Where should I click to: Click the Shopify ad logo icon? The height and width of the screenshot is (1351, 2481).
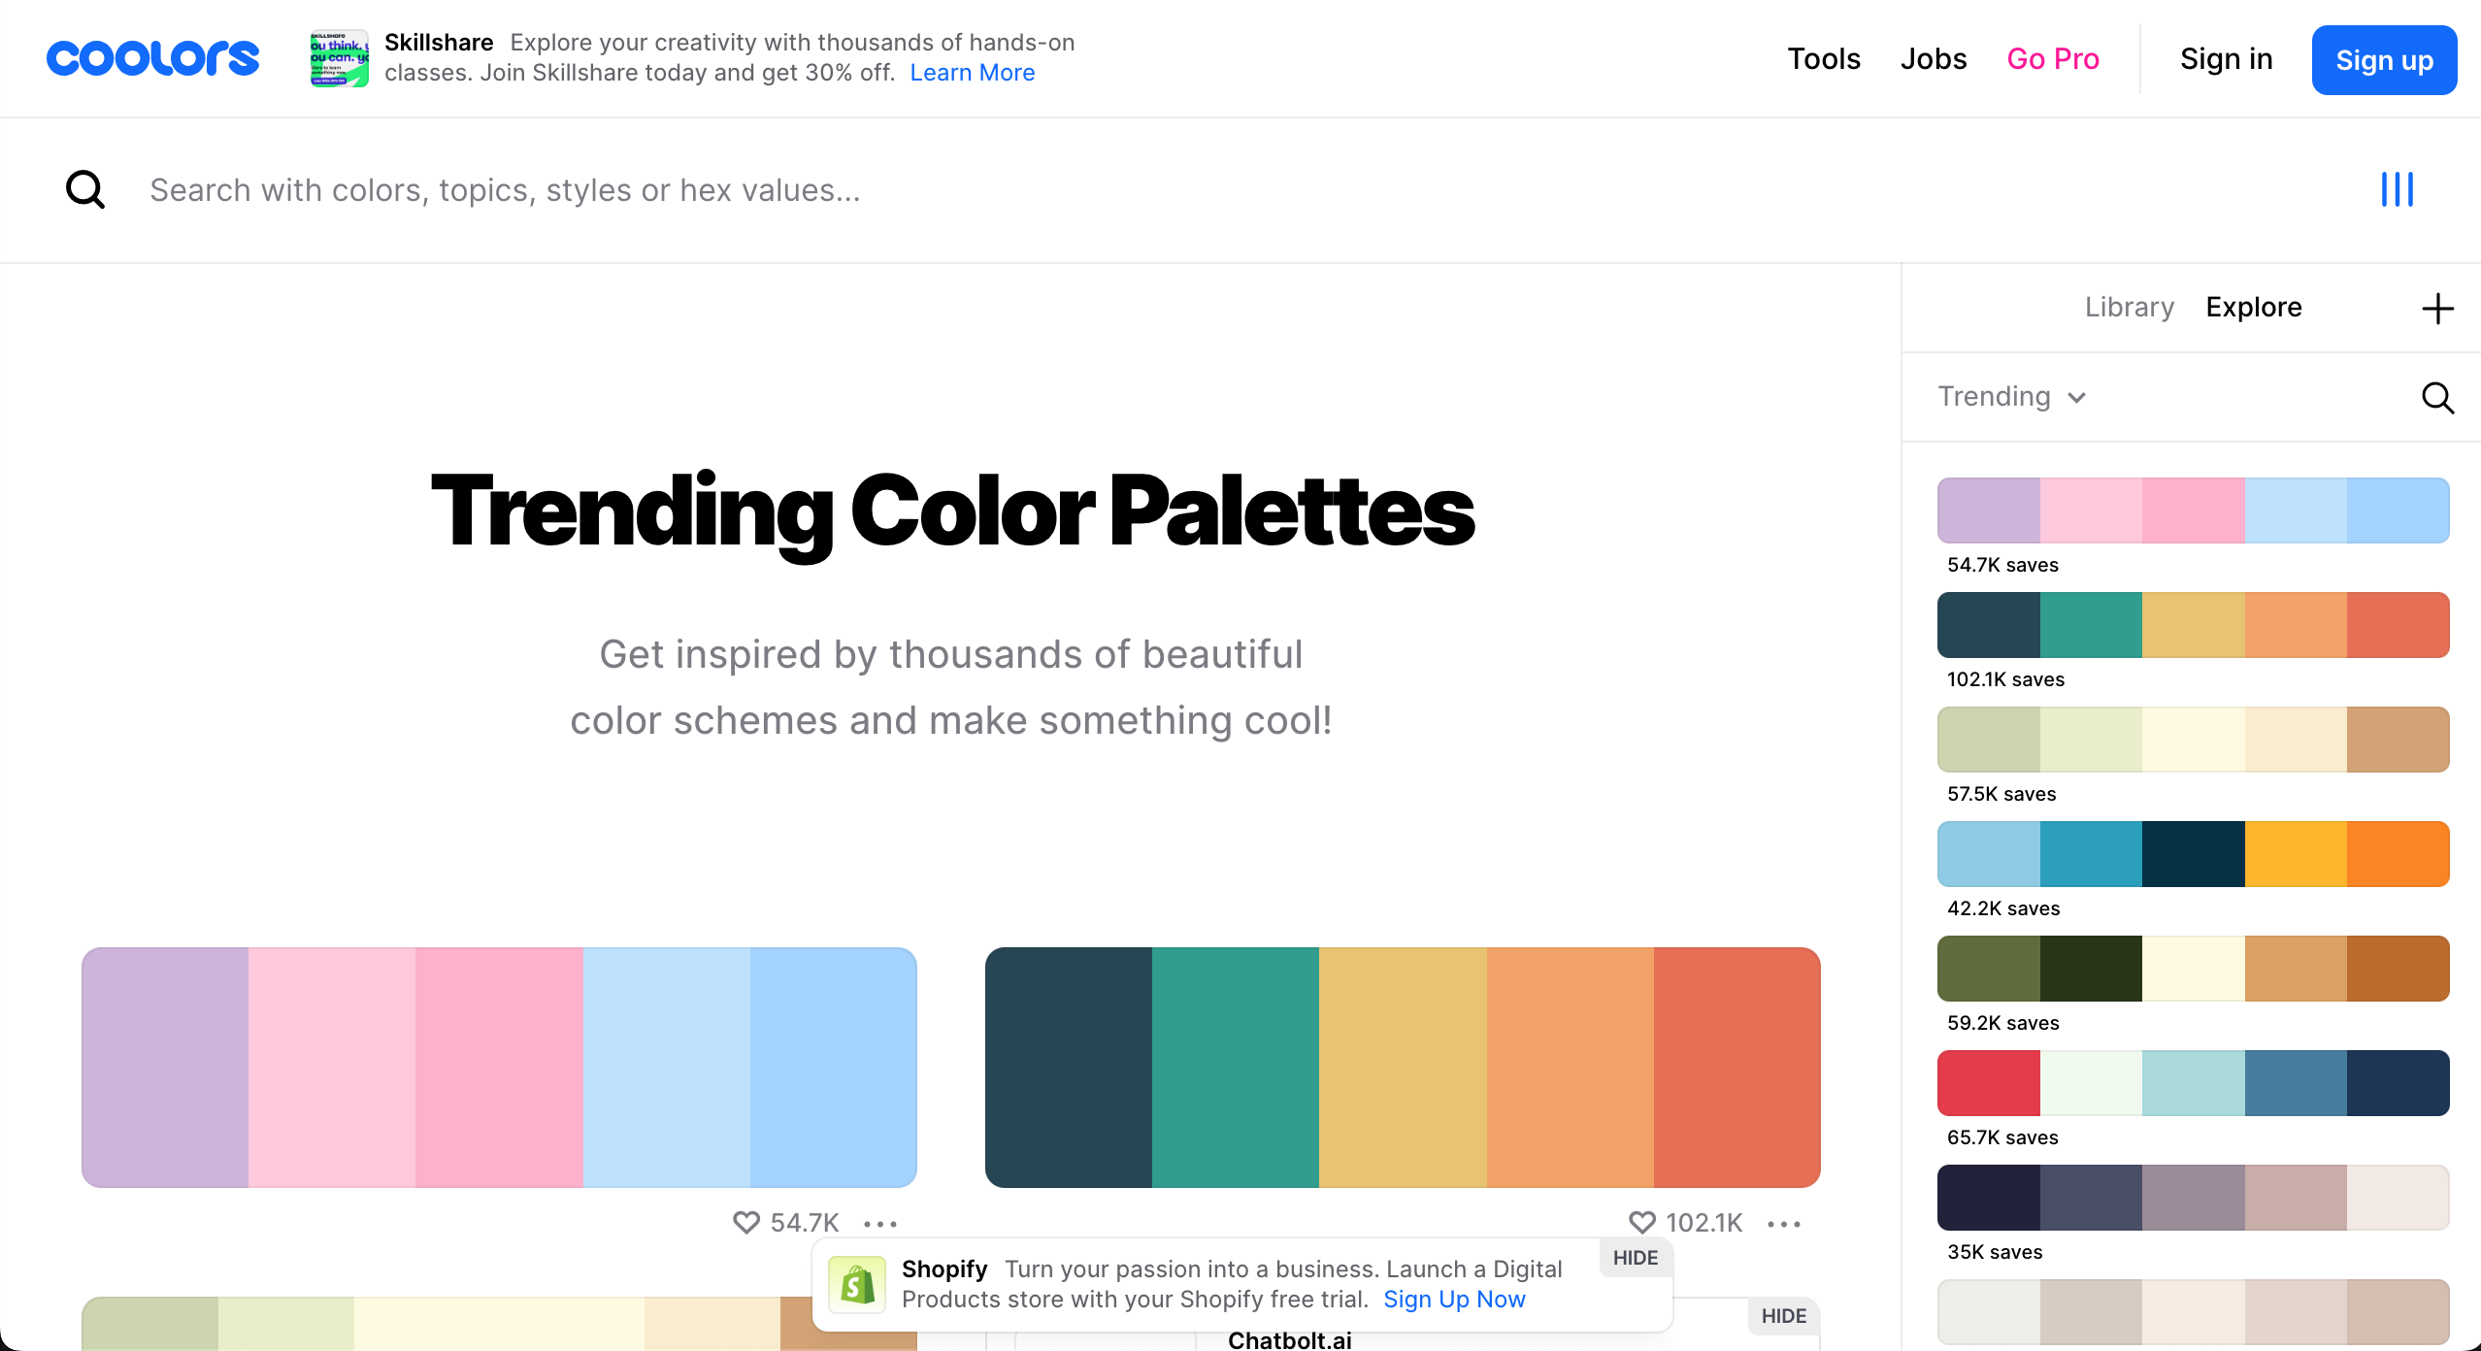click(857, 1284)
